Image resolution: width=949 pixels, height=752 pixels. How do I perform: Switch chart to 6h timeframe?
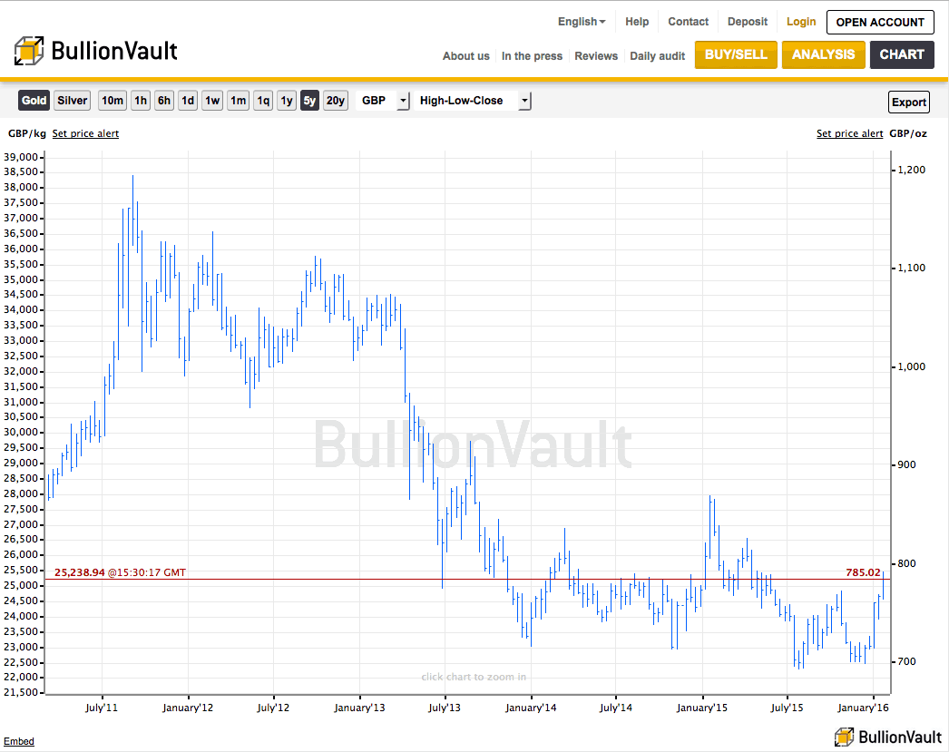[x=164, y=101]
